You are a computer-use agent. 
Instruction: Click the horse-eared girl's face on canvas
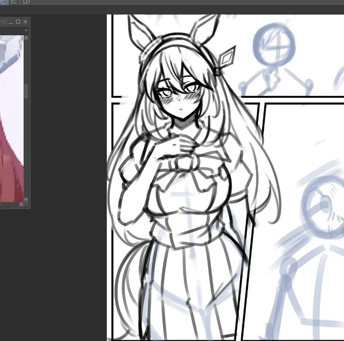[180, 97]
